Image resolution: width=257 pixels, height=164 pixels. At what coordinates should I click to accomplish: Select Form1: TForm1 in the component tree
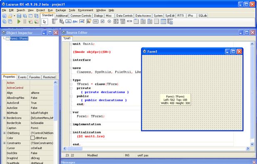(x=19, y=39)
